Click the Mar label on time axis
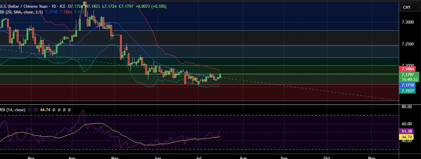This screenshot has width=421, height=159. [x=31, y=157]
